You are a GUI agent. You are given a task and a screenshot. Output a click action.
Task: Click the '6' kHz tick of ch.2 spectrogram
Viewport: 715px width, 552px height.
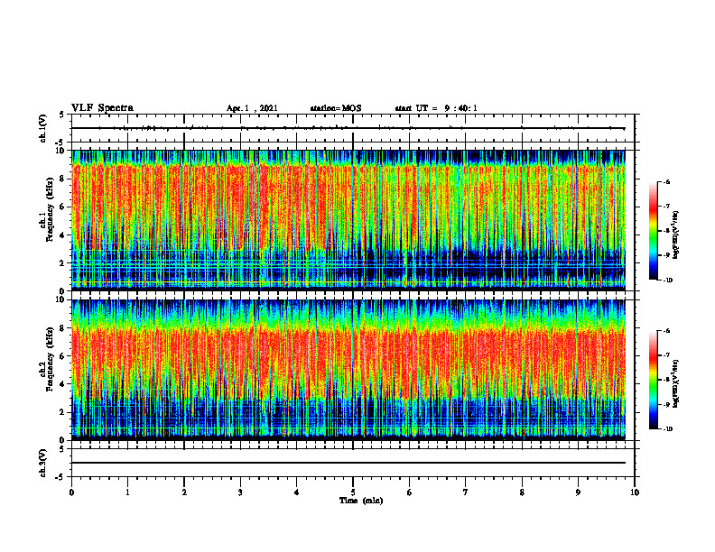pyautogui.click(x=62, y=355)
